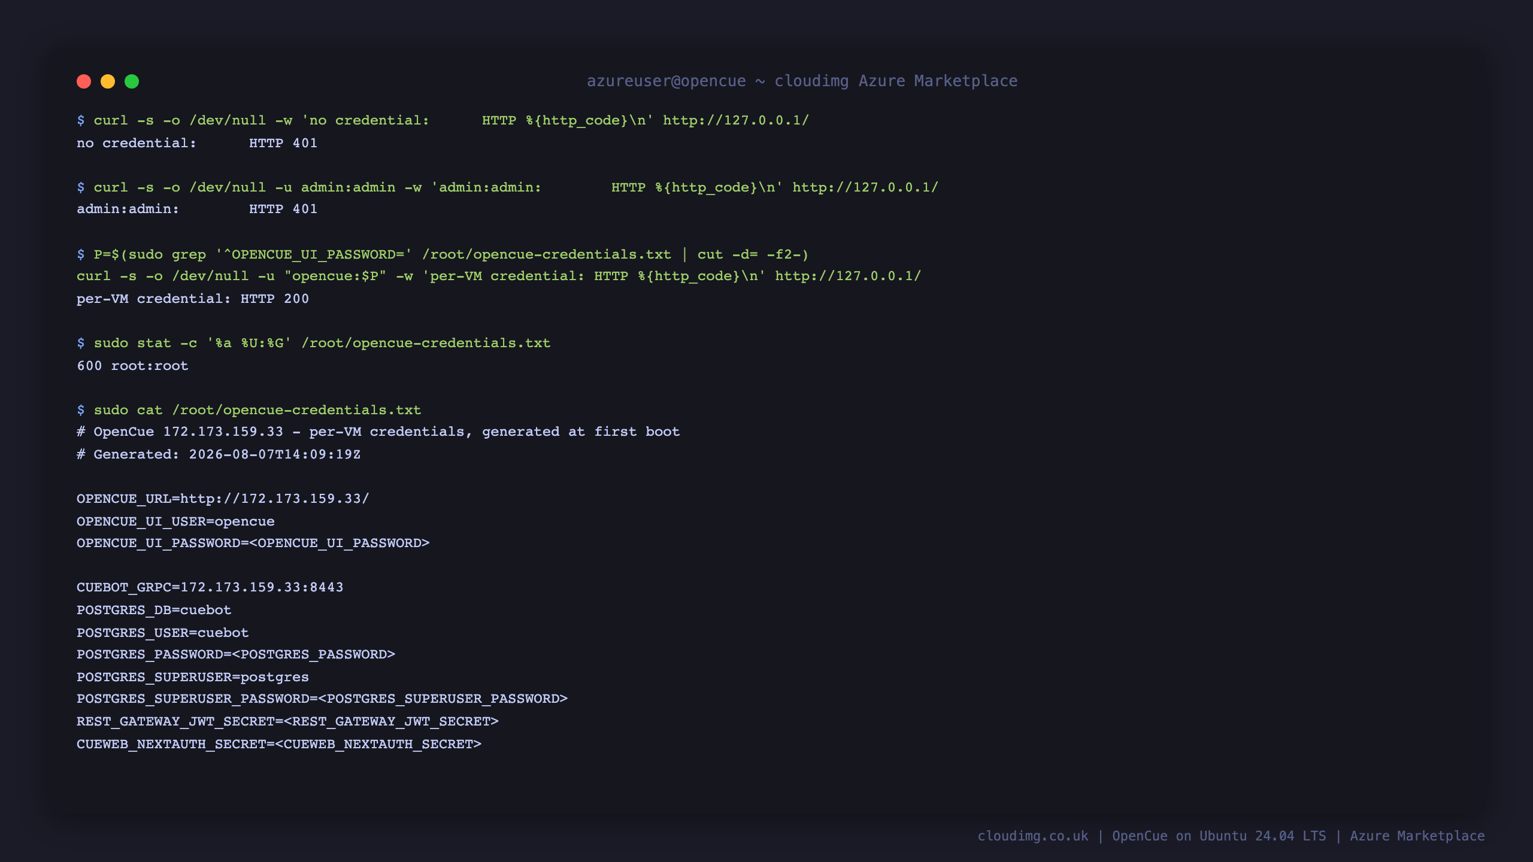
Task: Click the POSTGRES_DB=cuebot line
Action: [x=154, y=610]
